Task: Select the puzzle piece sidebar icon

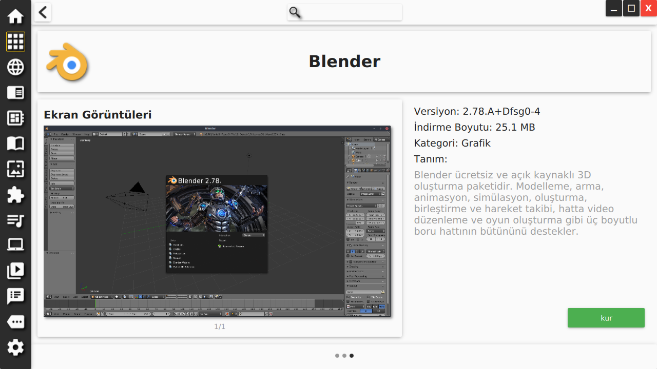Action: pyautogui.click(x=15, y=194)
